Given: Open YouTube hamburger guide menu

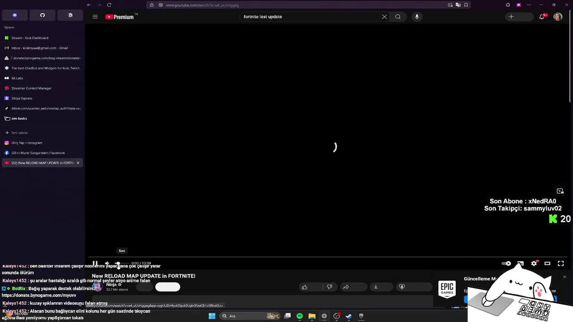Looking at the screenshot, I should tap(95, 17).
